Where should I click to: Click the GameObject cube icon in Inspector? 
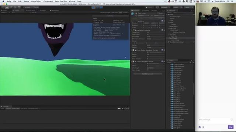[x=133, y=14]
